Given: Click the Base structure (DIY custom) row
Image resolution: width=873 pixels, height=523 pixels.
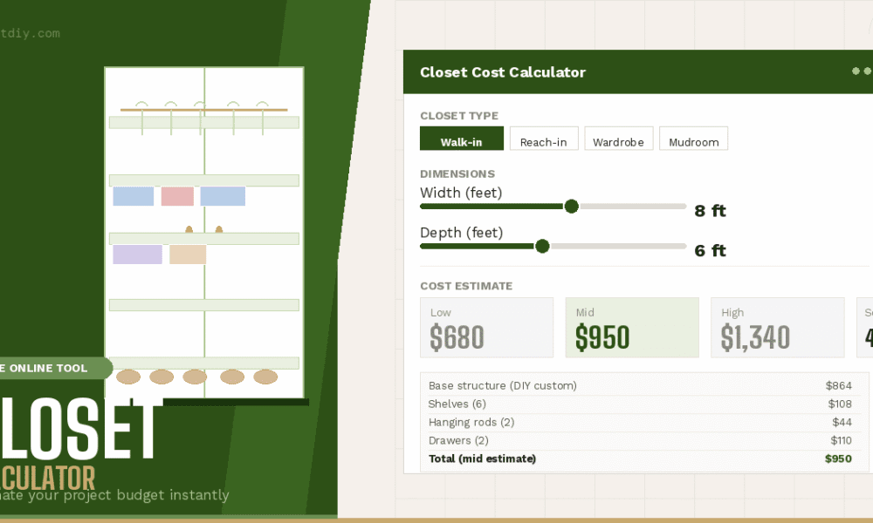Looking at the screenshot, I should click(x=637, y=385).
